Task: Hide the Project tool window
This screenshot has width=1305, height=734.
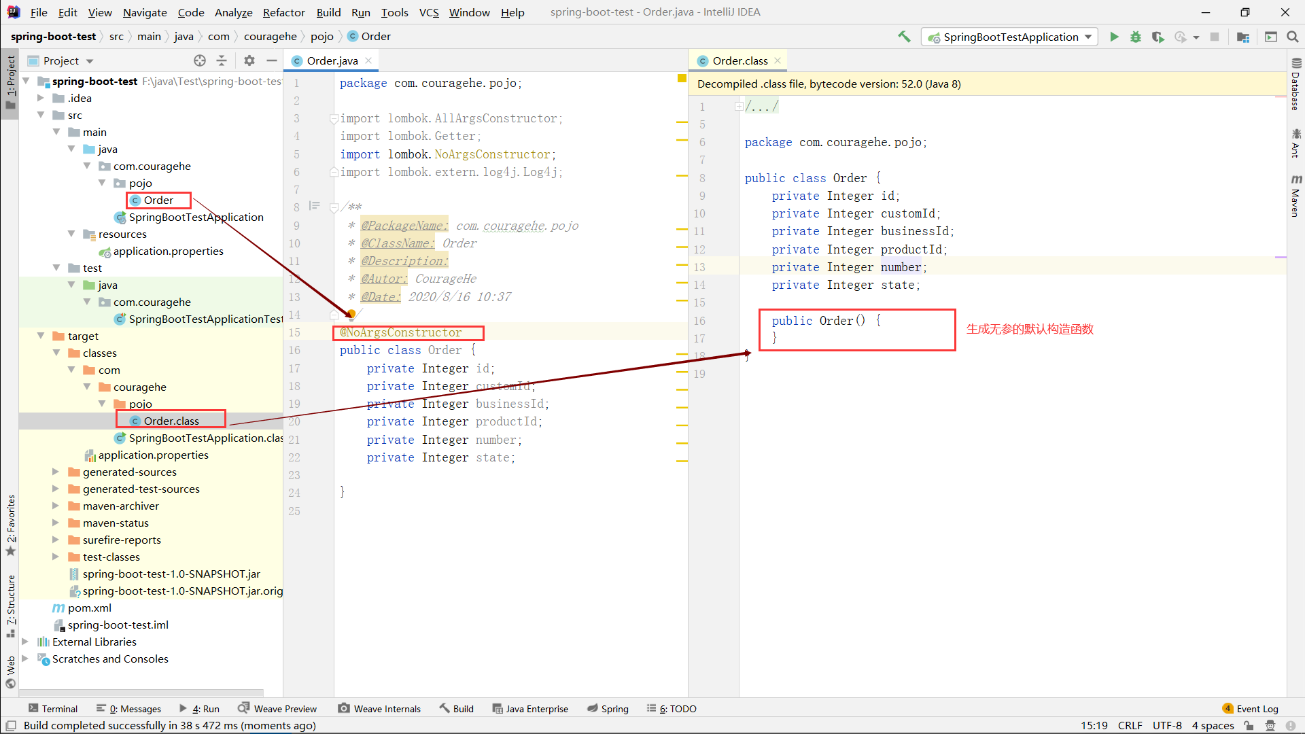Action: click(x=272, y=60)
